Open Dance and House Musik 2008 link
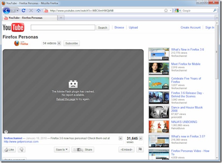The height and width of the screenshot is (163, 222). 187,109
